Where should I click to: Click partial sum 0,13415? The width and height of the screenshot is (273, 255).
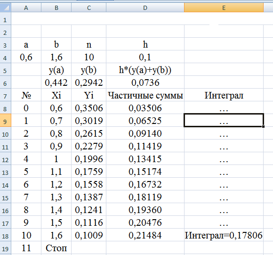tap(145, 159)
